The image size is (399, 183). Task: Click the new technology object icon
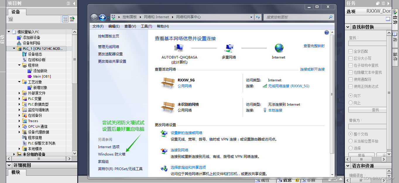(x=30, y=88)
